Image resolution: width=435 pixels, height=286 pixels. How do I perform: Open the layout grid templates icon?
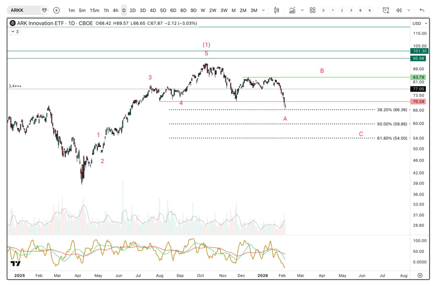tap(313, 10)
